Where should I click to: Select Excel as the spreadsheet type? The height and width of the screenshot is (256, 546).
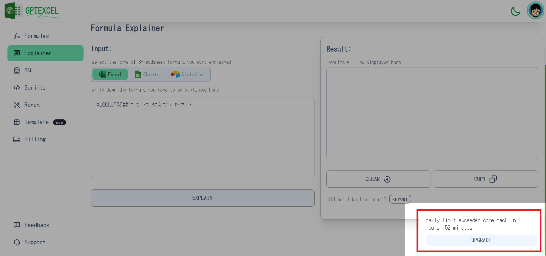click(110, 74)
